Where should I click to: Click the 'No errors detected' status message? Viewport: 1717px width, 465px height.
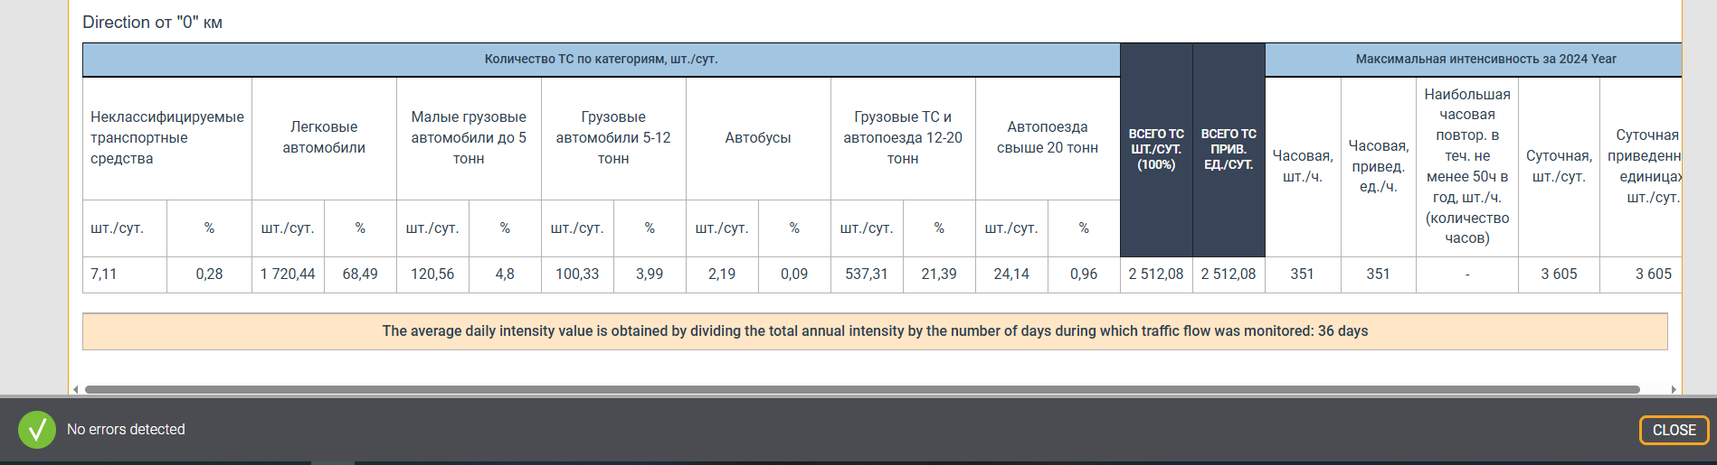pos(126,430)
